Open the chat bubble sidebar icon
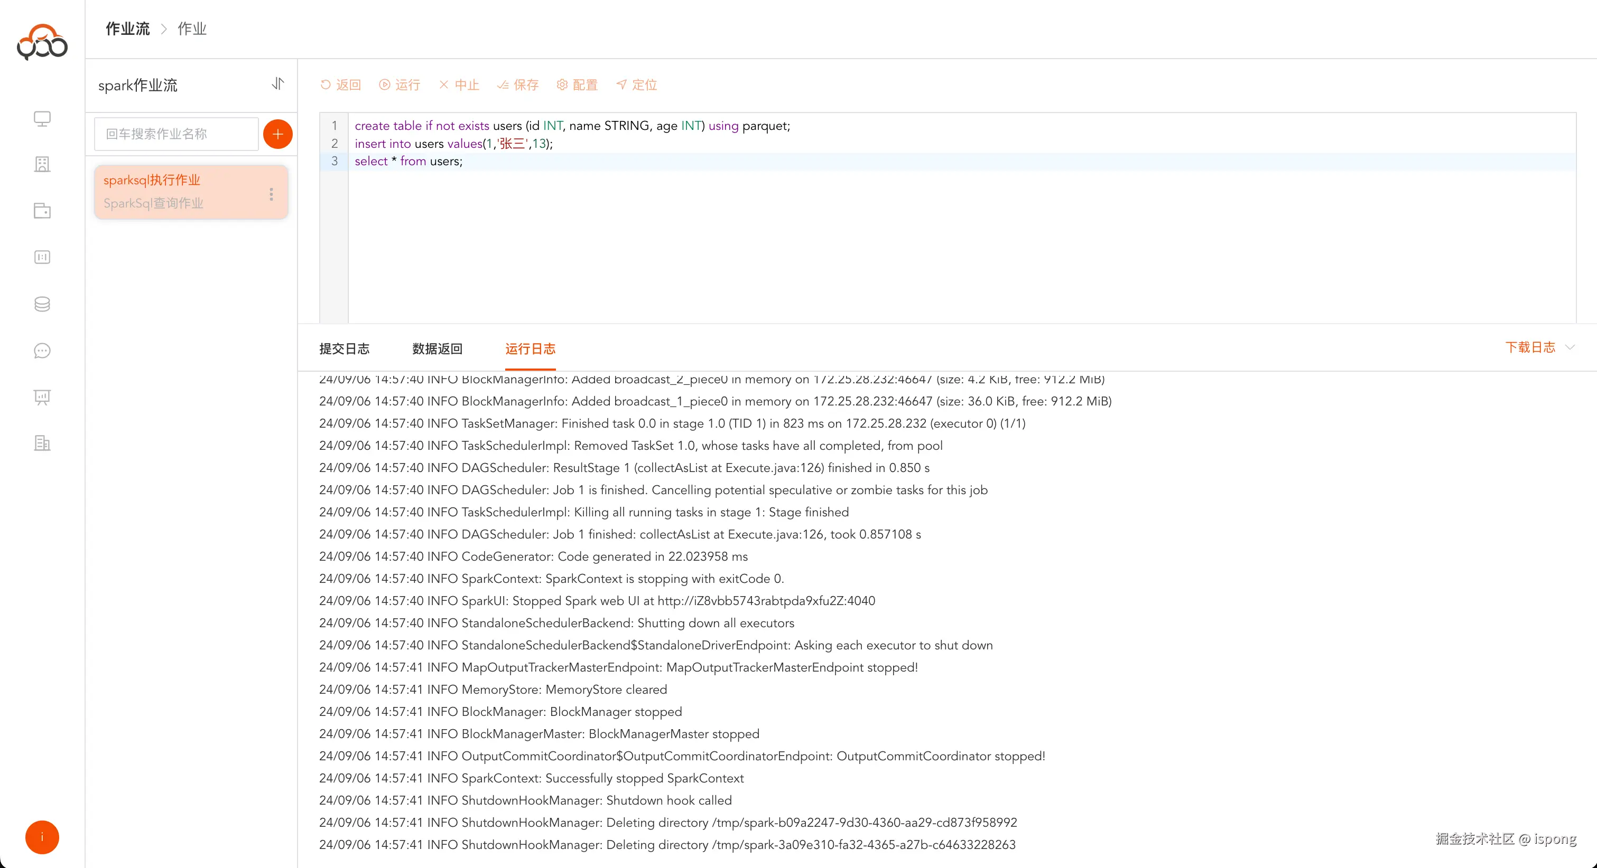The image size is (1597, 868). point(42,351)
